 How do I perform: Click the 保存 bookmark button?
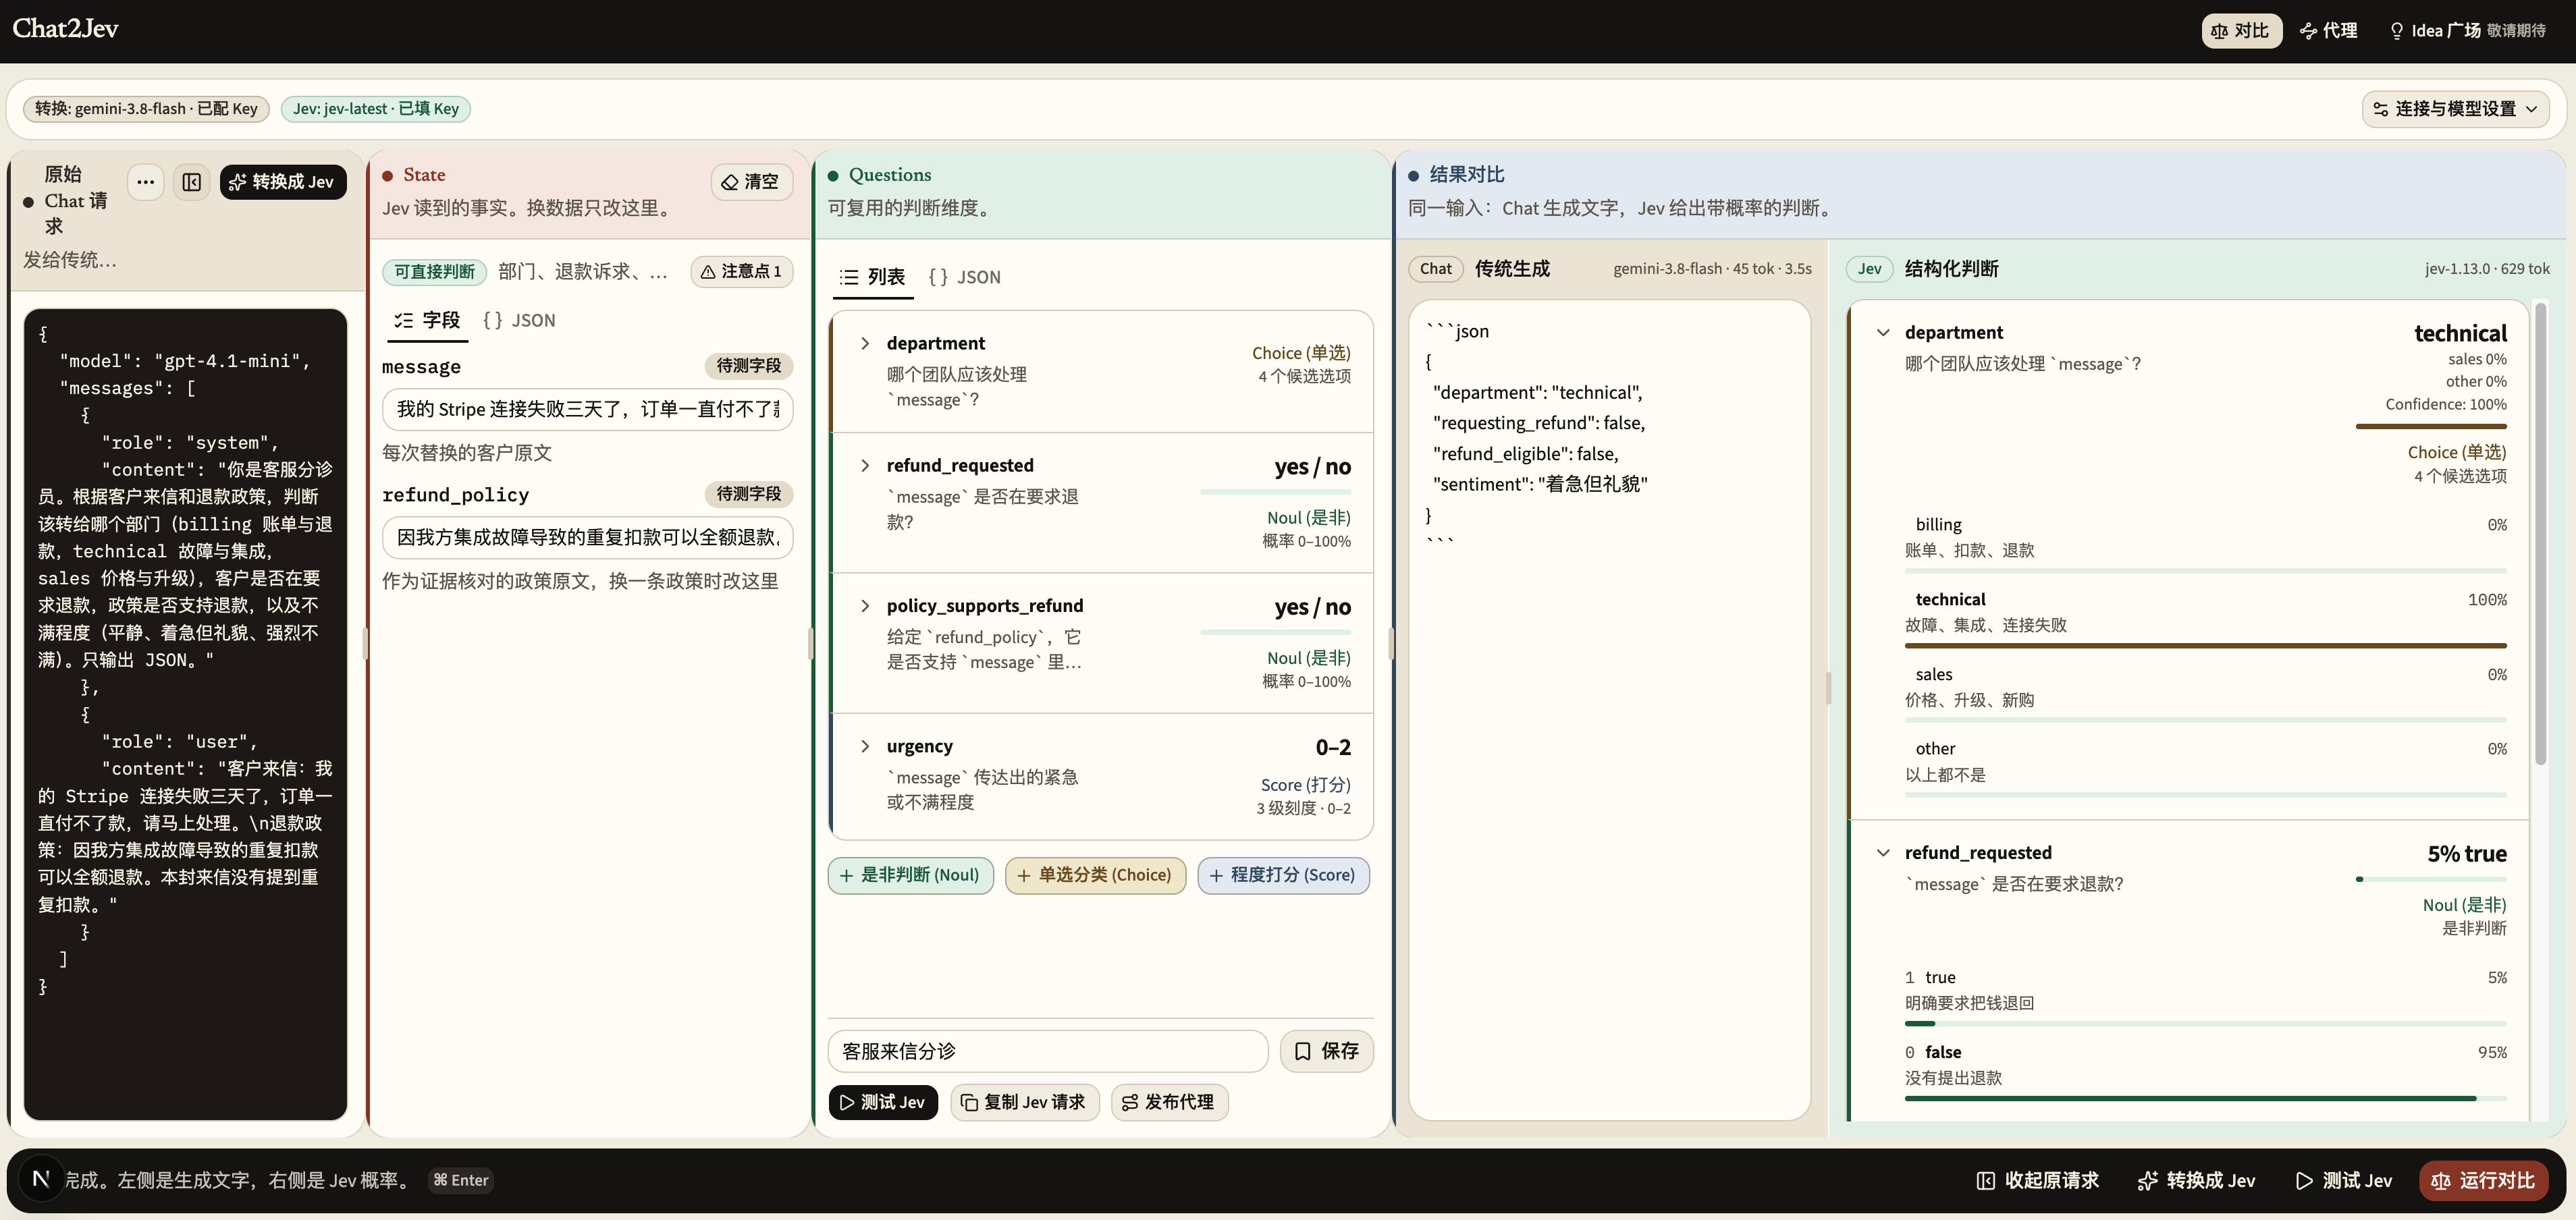[1326, 1051]
